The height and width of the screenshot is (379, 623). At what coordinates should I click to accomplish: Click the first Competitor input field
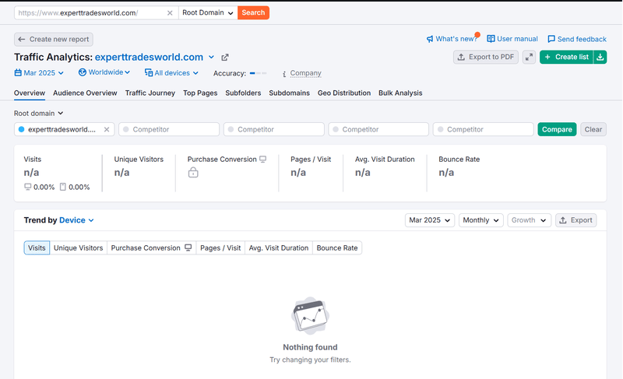169,129
